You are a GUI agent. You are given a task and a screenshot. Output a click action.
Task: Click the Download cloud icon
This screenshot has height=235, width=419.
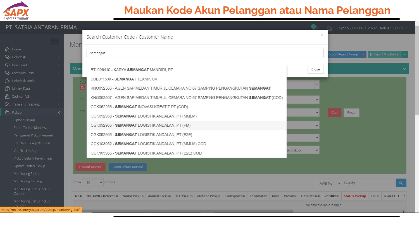pos(7,65)
